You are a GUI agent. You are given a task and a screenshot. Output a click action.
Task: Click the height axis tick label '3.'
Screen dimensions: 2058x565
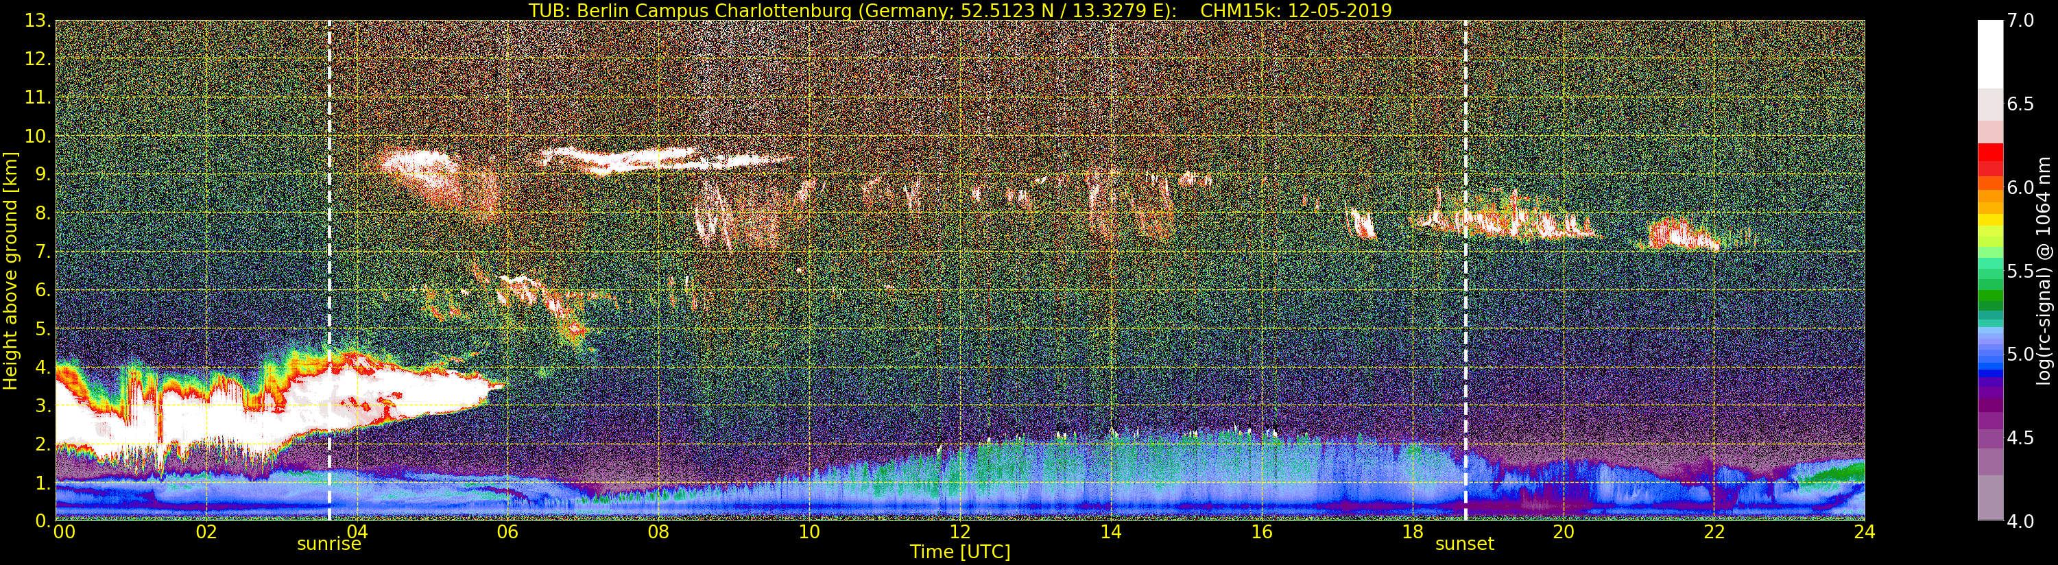(43, 405)
